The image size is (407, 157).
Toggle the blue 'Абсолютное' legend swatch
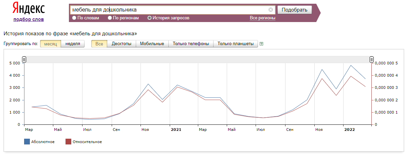click(x=27, y=142)
